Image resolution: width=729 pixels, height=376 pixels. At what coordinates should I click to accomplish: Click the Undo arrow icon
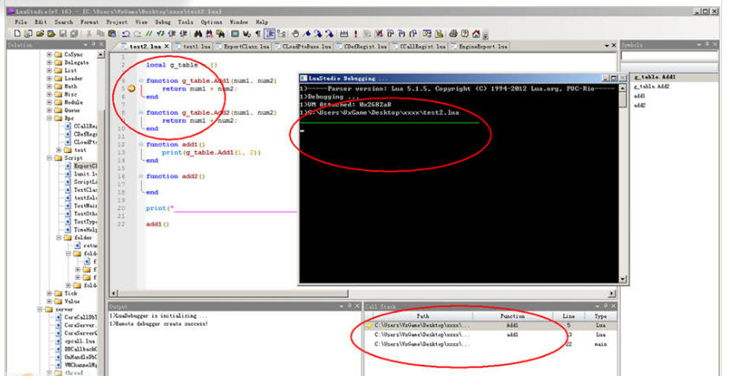point(125,34)
